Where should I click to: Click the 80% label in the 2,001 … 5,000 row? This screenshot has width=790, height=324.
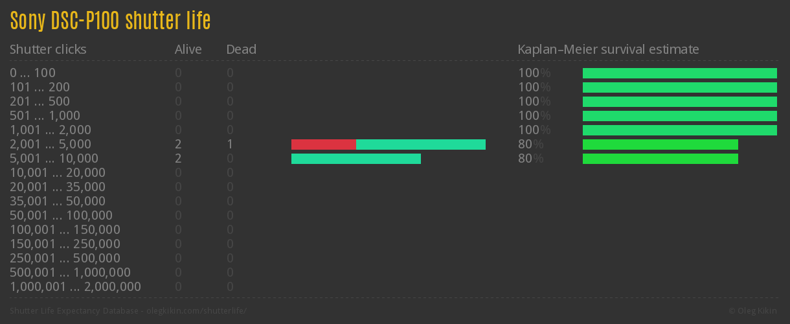coord(530,145)
